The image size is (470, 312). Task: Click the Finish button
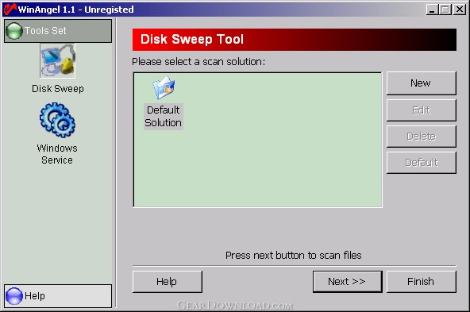point(421,281)
